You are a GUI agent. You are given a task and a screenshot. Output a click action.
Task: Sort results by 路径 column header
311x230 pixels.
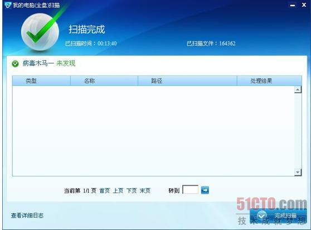click(187, 80)
